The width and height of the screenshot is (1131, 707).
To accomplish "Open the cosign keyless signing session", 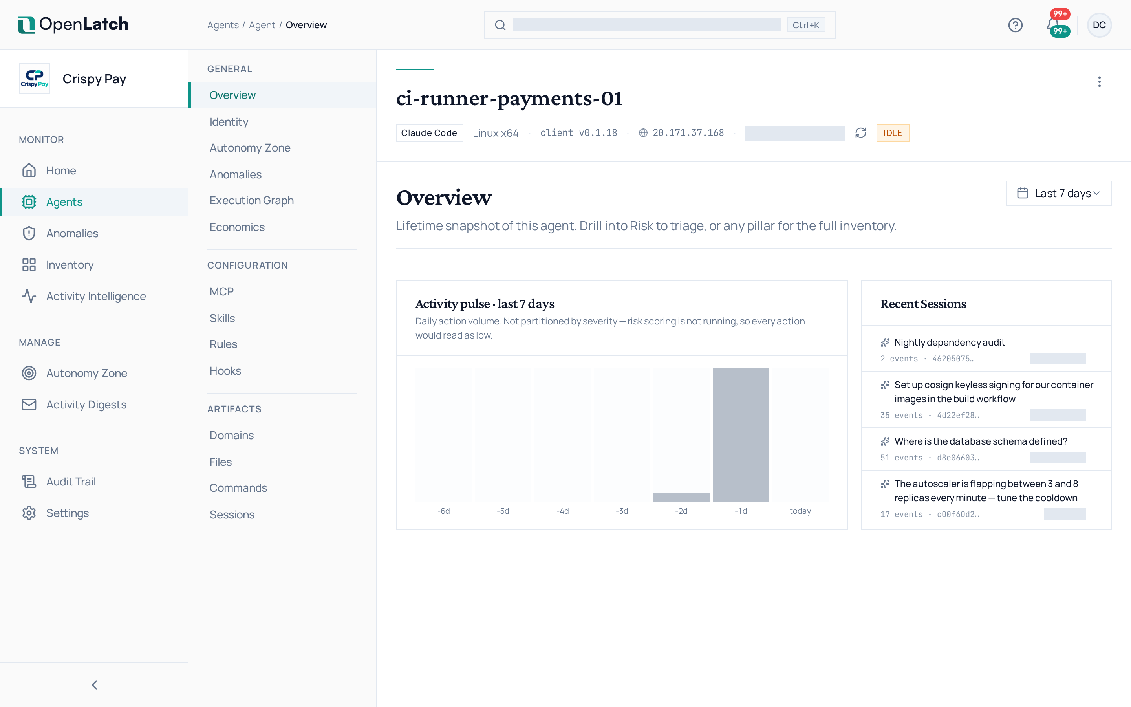I will click(986, 400).
